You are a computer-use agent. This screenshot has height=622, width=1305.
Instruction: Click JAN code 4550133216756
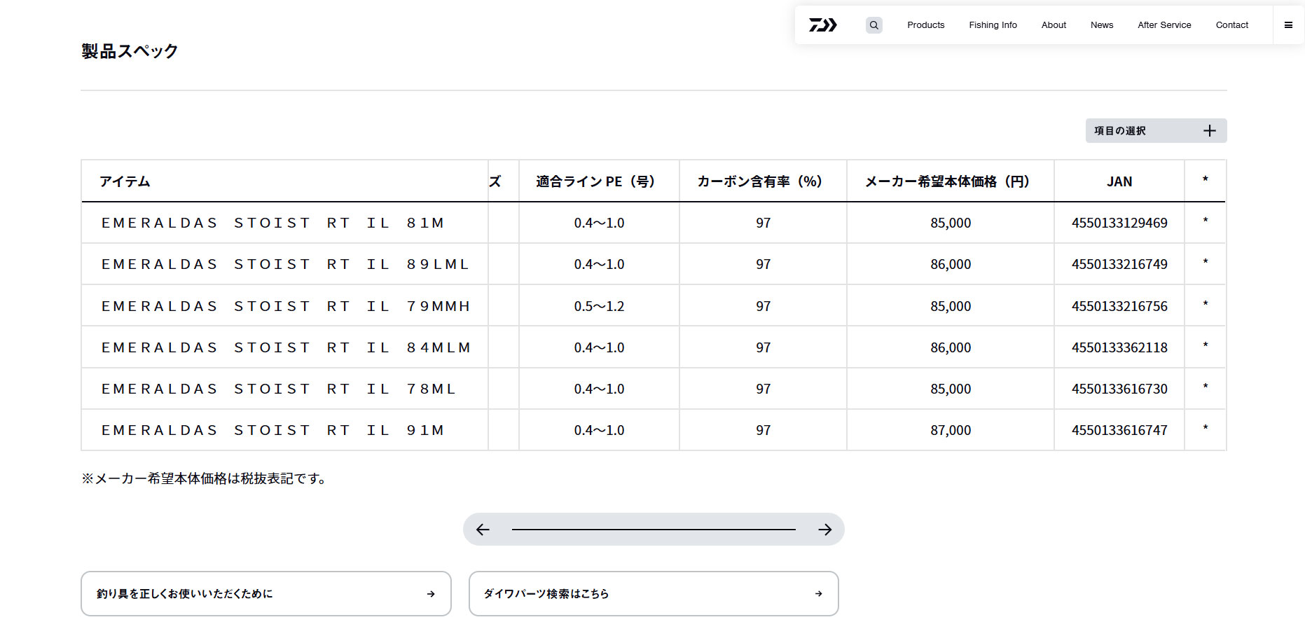(1119, 306)
